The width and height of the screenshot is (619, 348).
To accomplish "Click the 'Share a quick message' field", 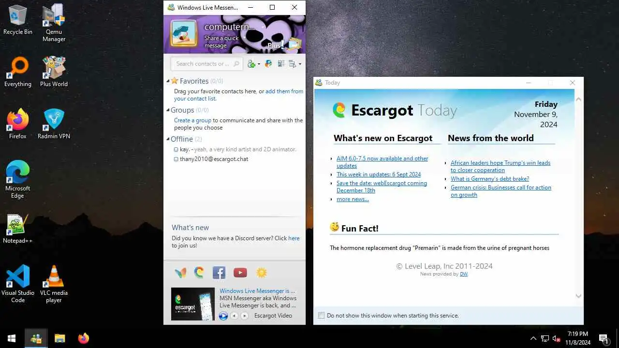I will [x=222, y=42].
